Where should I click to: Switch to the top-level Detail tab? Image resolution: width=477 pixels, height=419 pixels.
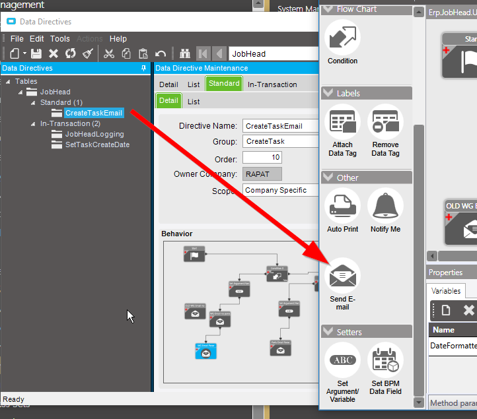coord(168,84)
